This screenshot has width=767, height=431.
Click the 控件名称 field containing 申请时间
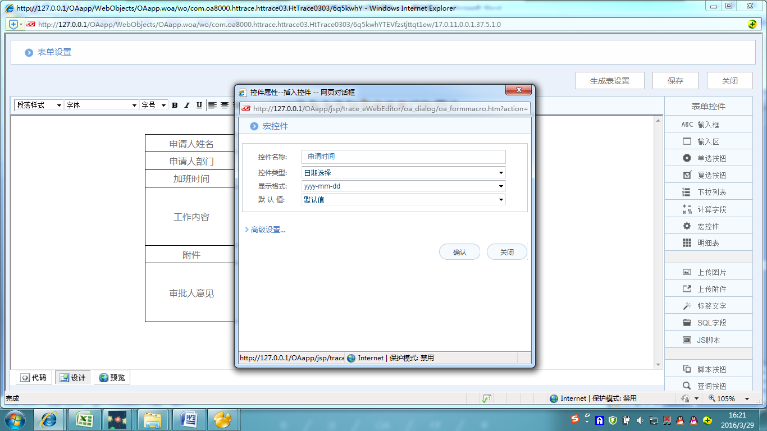(x=403, y=157)
